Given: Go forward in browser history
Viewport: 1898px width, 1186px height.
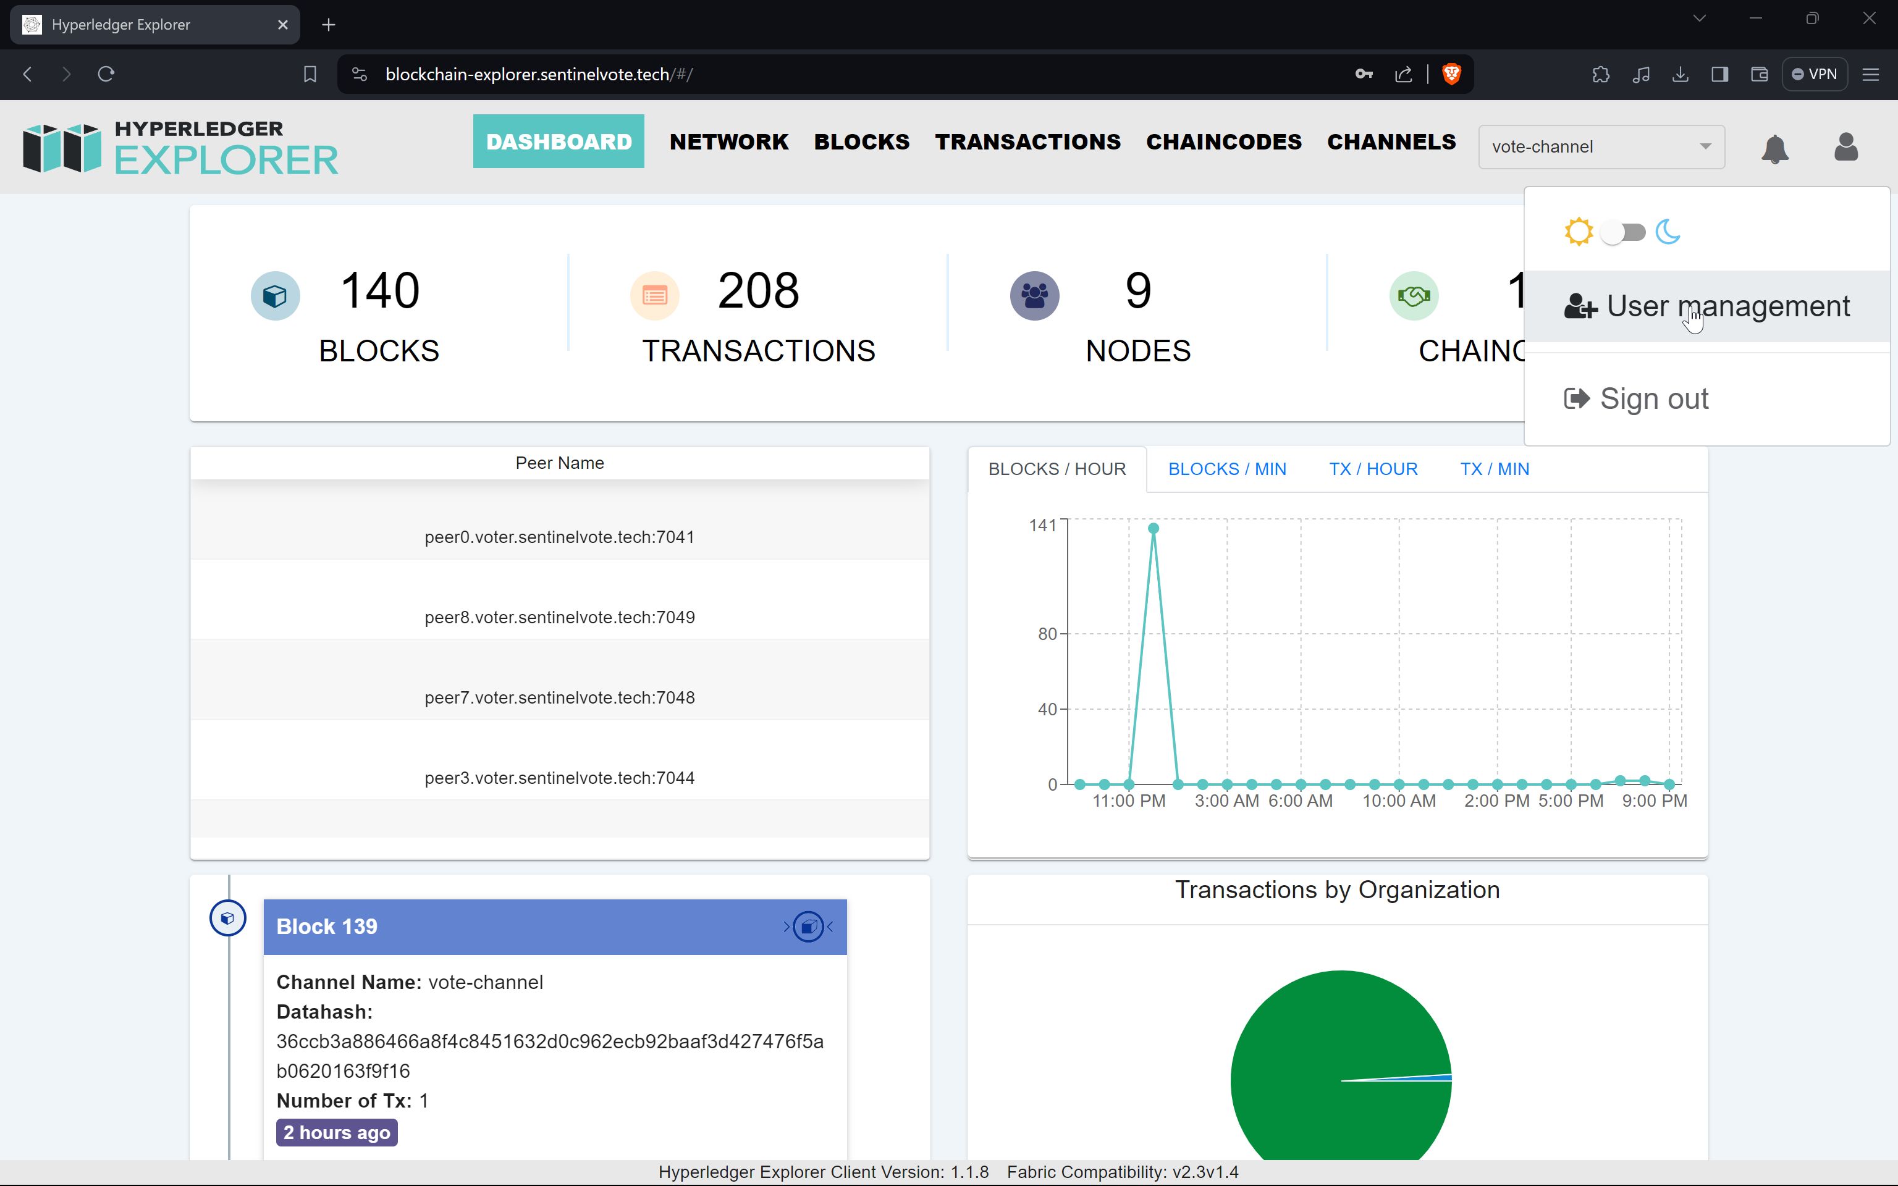Looking at the screenshot, I should [x=67, y=75].
